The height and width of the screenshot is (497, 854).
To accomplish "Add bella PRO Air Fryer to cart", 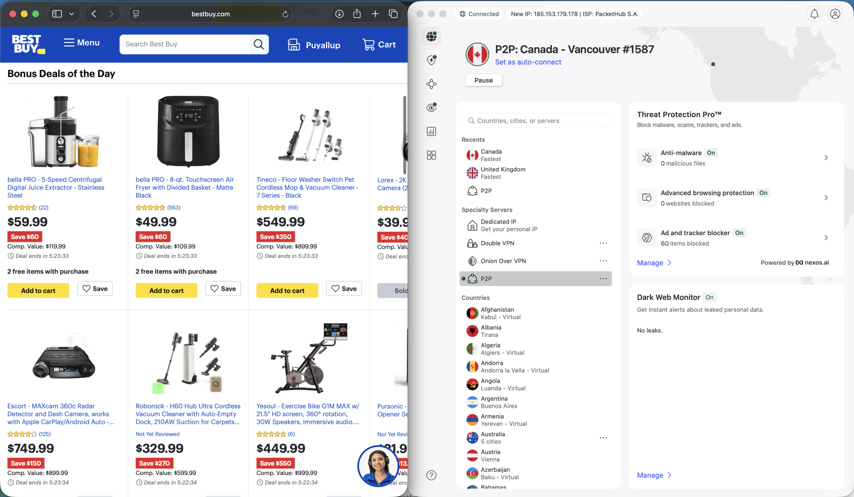I will pos(166,290).
